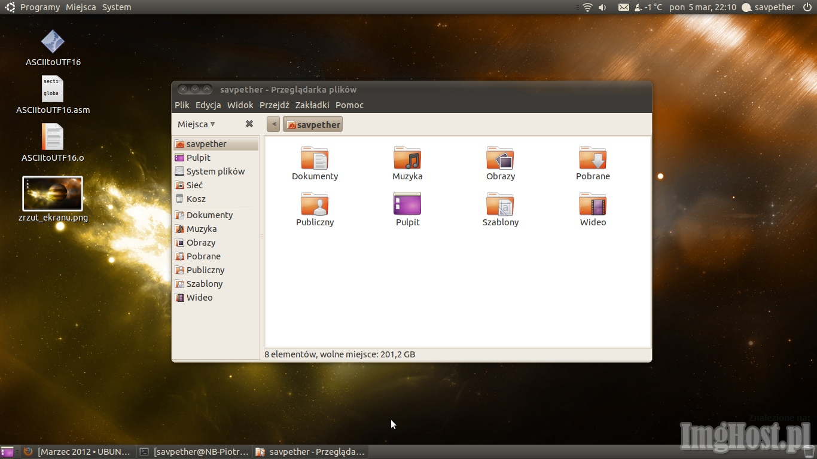Select ASCIItoUTF16.o file on desktop

coord(53,137)
